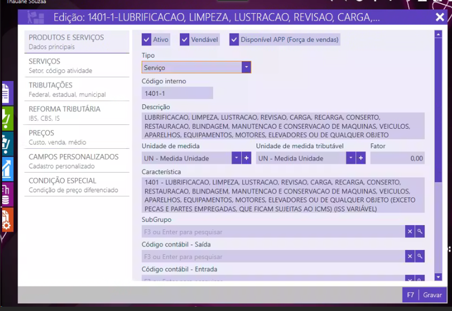Disable Disponível APP (Força de vendas) checkbox
The height and width of the screenshot is (311, 452).
(x=234, y=39)
